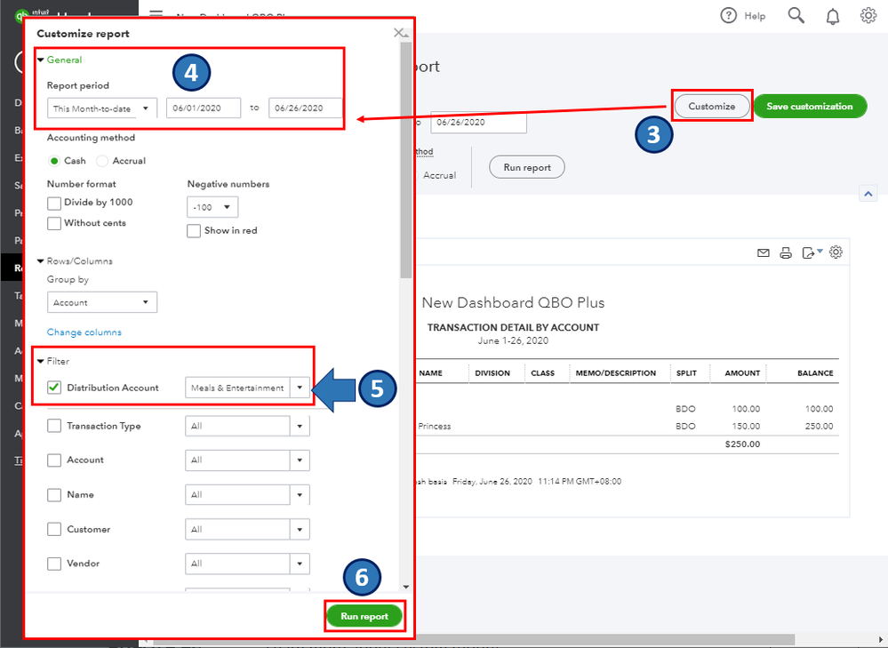Image resolution: width=888 pixels, height=648 pixels.
Task: Open the notifications bell
Action: [x=833, y=16]
